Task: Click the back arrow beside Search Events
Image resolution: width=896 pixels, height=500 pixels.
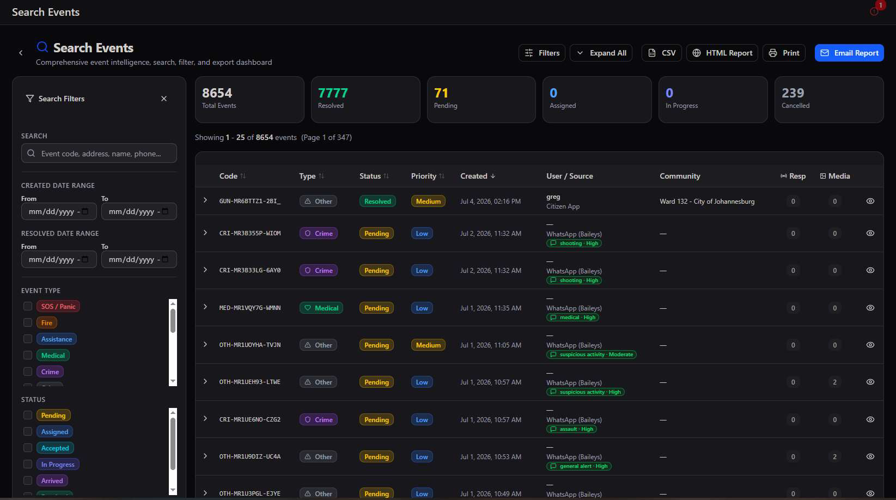Action: [21, 53]
